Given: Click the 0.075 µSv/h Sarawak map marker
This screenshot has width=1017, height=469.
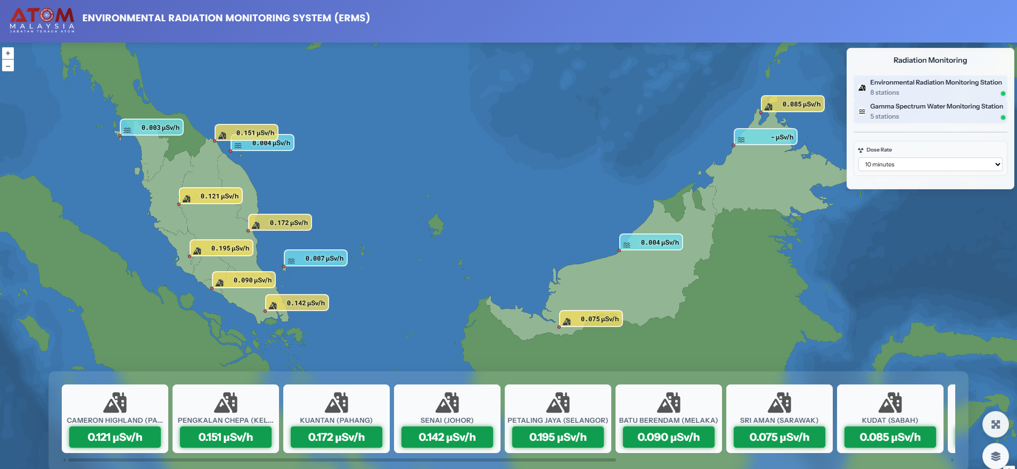Looking at the screenshot, I should (591, 319).
